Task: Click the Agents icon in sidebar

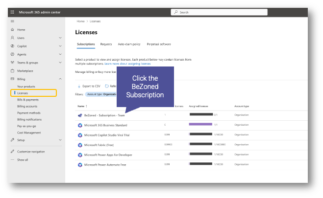Action: (x=12, y=54)
